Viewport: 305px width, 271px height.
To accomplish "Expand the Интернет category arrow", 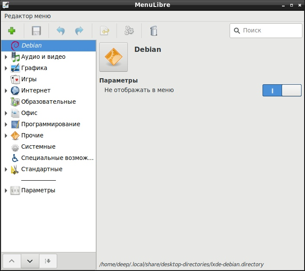I will pos(6,91).
